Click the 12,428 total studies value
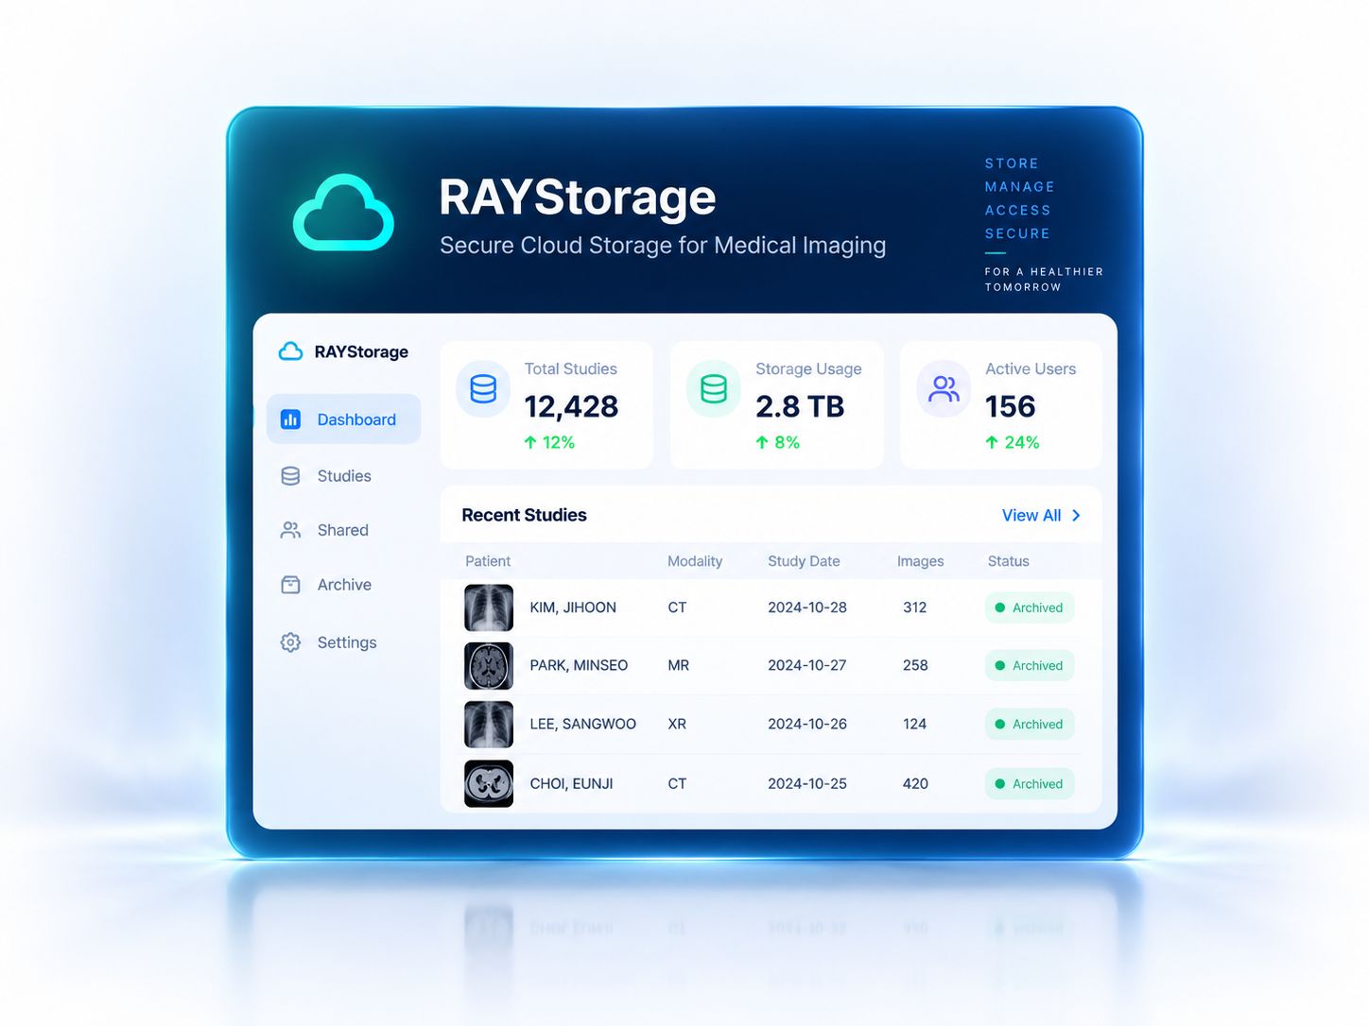The height and width of the screenshot is (1026, 1369). coord(571,406)
